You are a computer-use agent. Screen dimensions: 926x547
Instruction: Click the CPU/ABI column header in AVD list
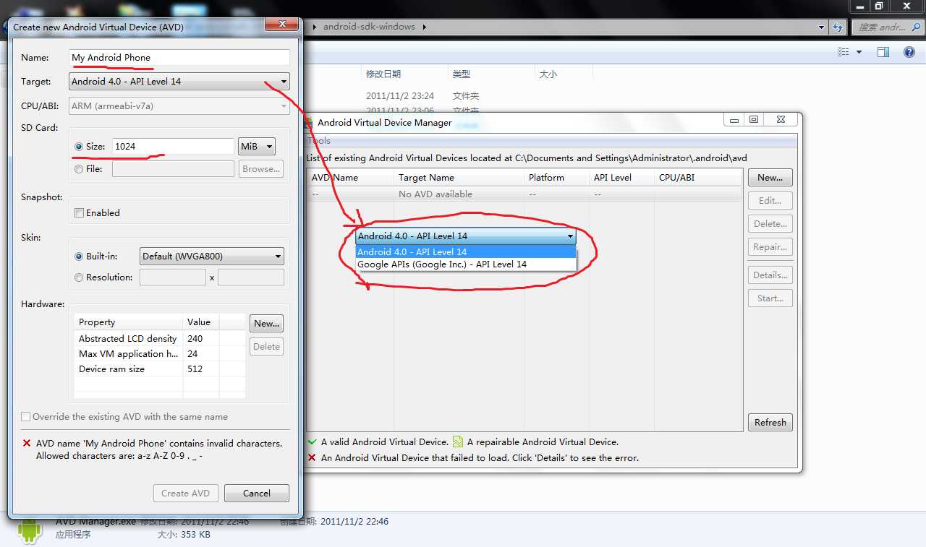pyautogui.click(x=698, y=178)
